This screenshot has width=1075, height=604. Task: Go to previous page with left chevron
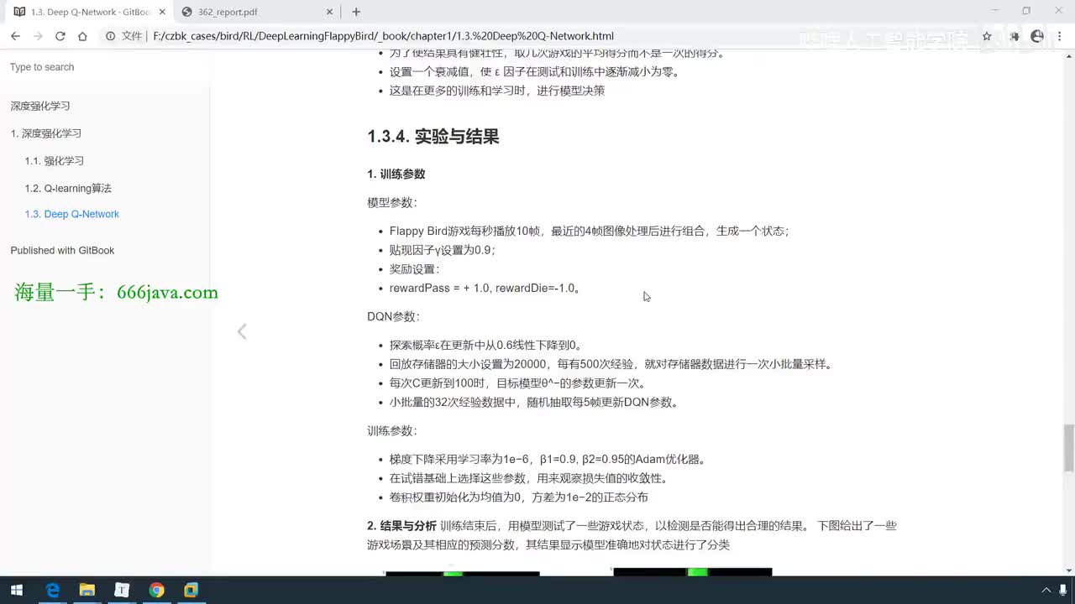242,331
